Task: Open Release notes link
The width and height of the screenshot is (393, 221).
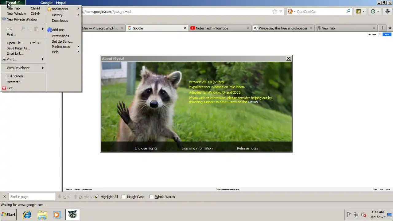Action: [x=247, y=148]
